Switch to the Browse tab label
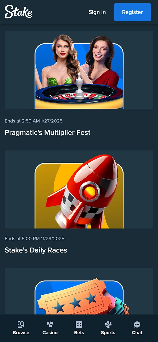The image size is (158, 342). [x=21, y=333]
